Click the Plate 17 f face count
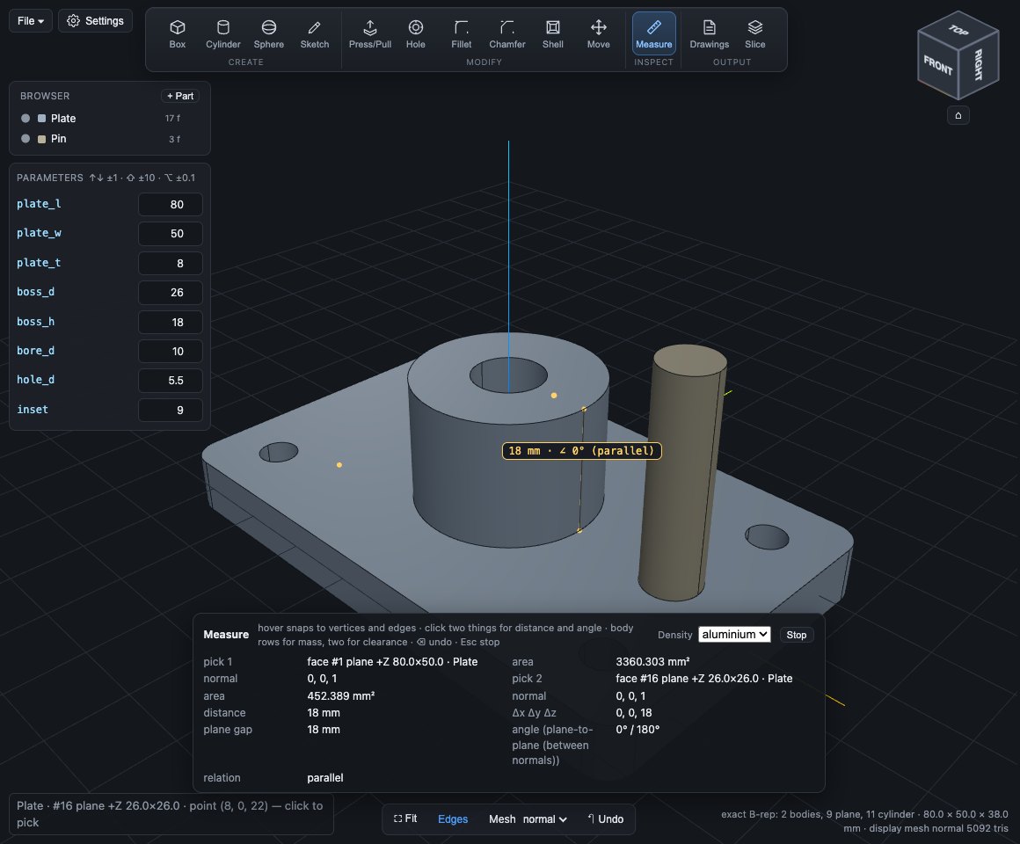The width and height of the screenshot is (1020, 844). (172, 119)
